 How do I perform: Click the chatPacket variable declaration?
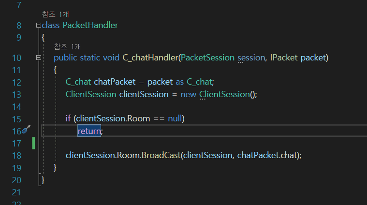coord(115,82)
